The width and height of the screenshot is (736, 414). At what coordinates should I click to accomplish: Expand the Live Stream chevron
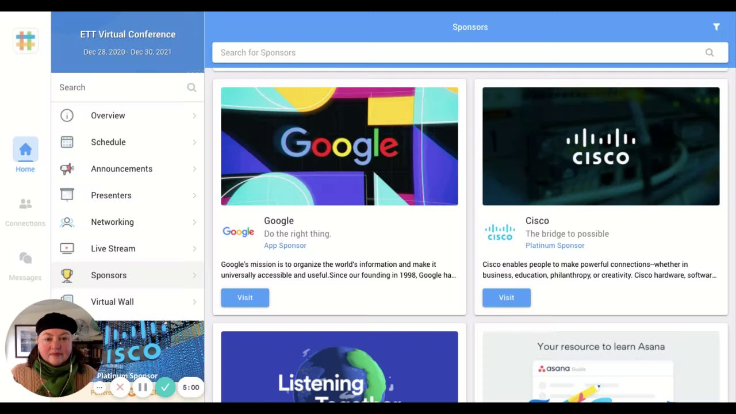[194, 248]
